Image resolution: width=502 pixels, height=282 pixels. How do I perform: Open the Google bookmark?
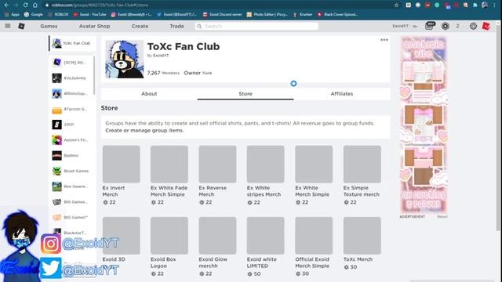34,14
